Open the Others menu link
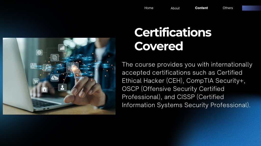 coord(228,8)
